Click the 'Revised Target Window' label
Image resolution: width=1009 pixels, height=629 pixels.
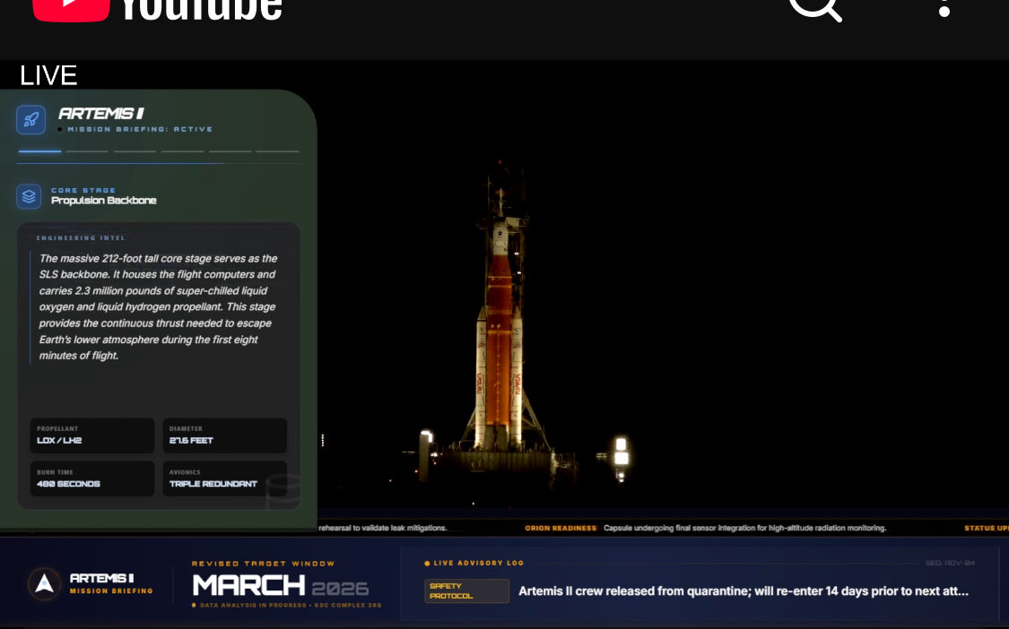pyautogui.click(x=263, y=564)
